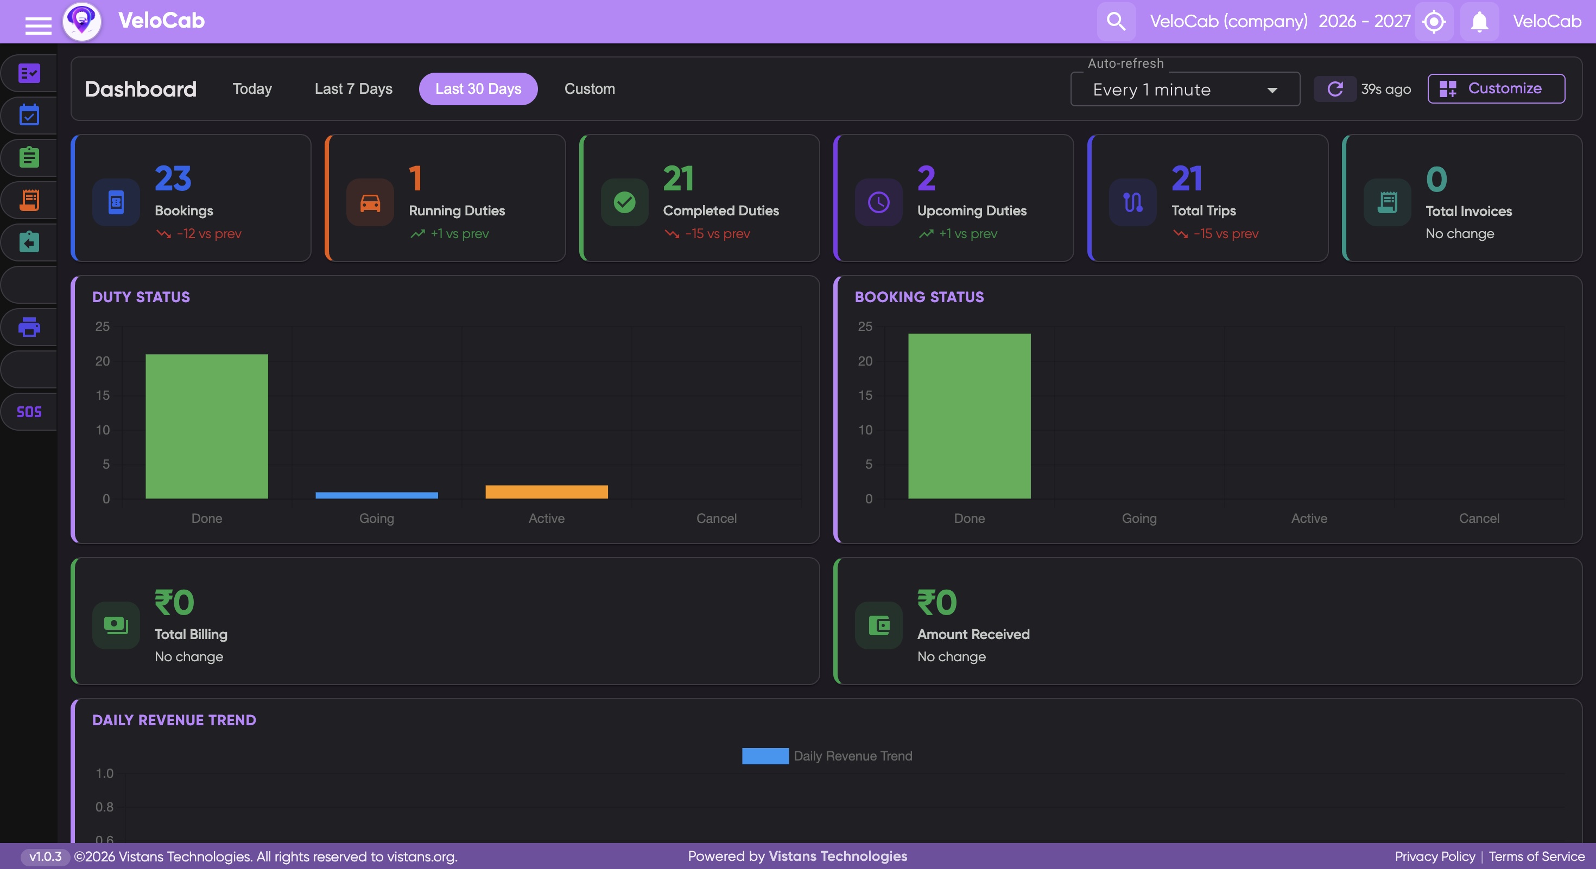Open VeloCab (company) selector in header
The height and width of the screenshot is (869, 1596).
(1228, 21)
